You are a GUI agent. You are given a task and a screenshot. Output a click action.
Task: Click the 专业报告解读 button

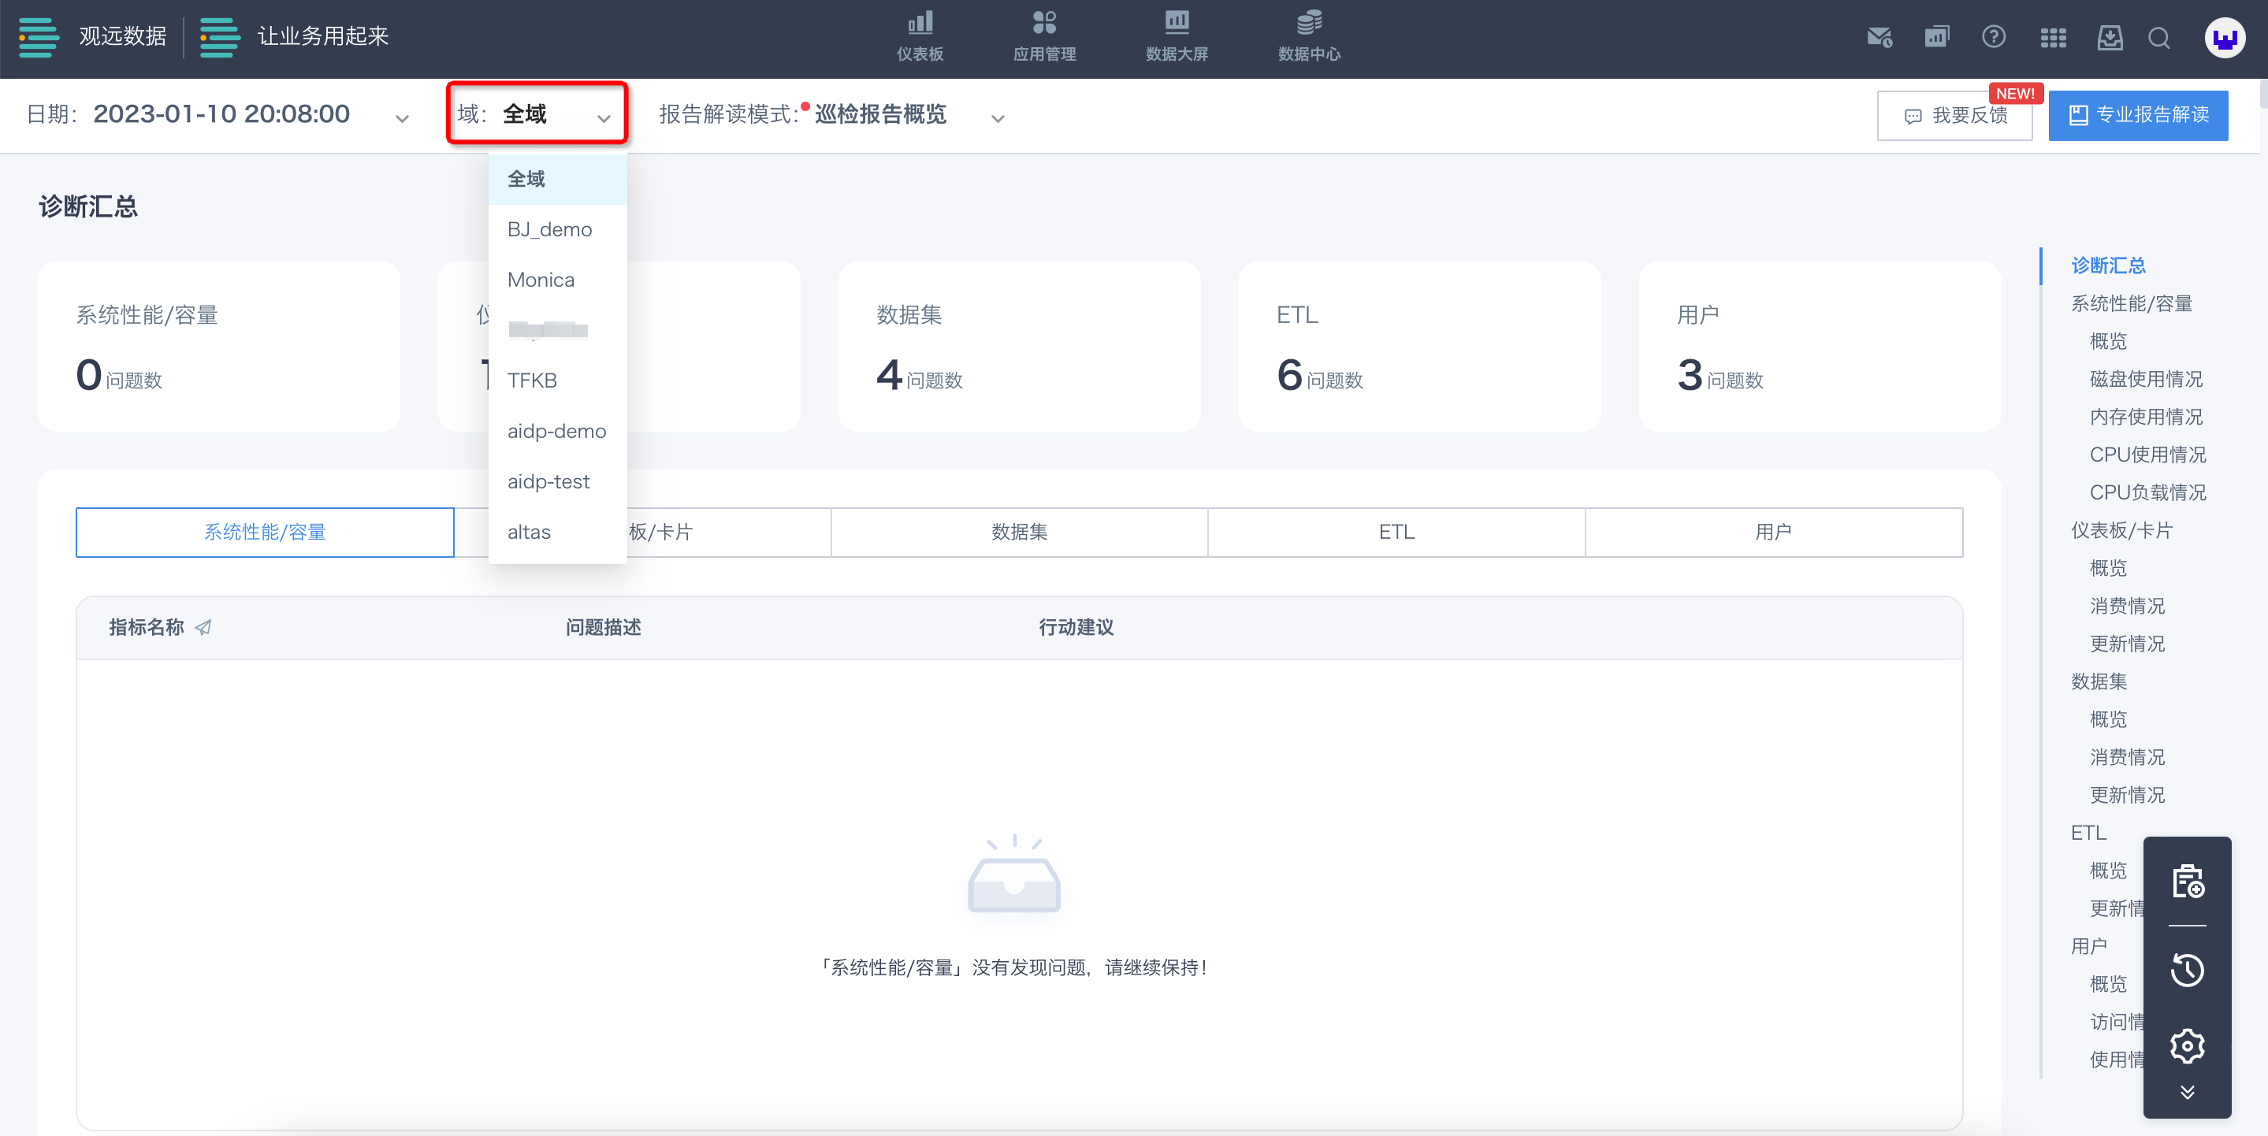pos(2138,115)
